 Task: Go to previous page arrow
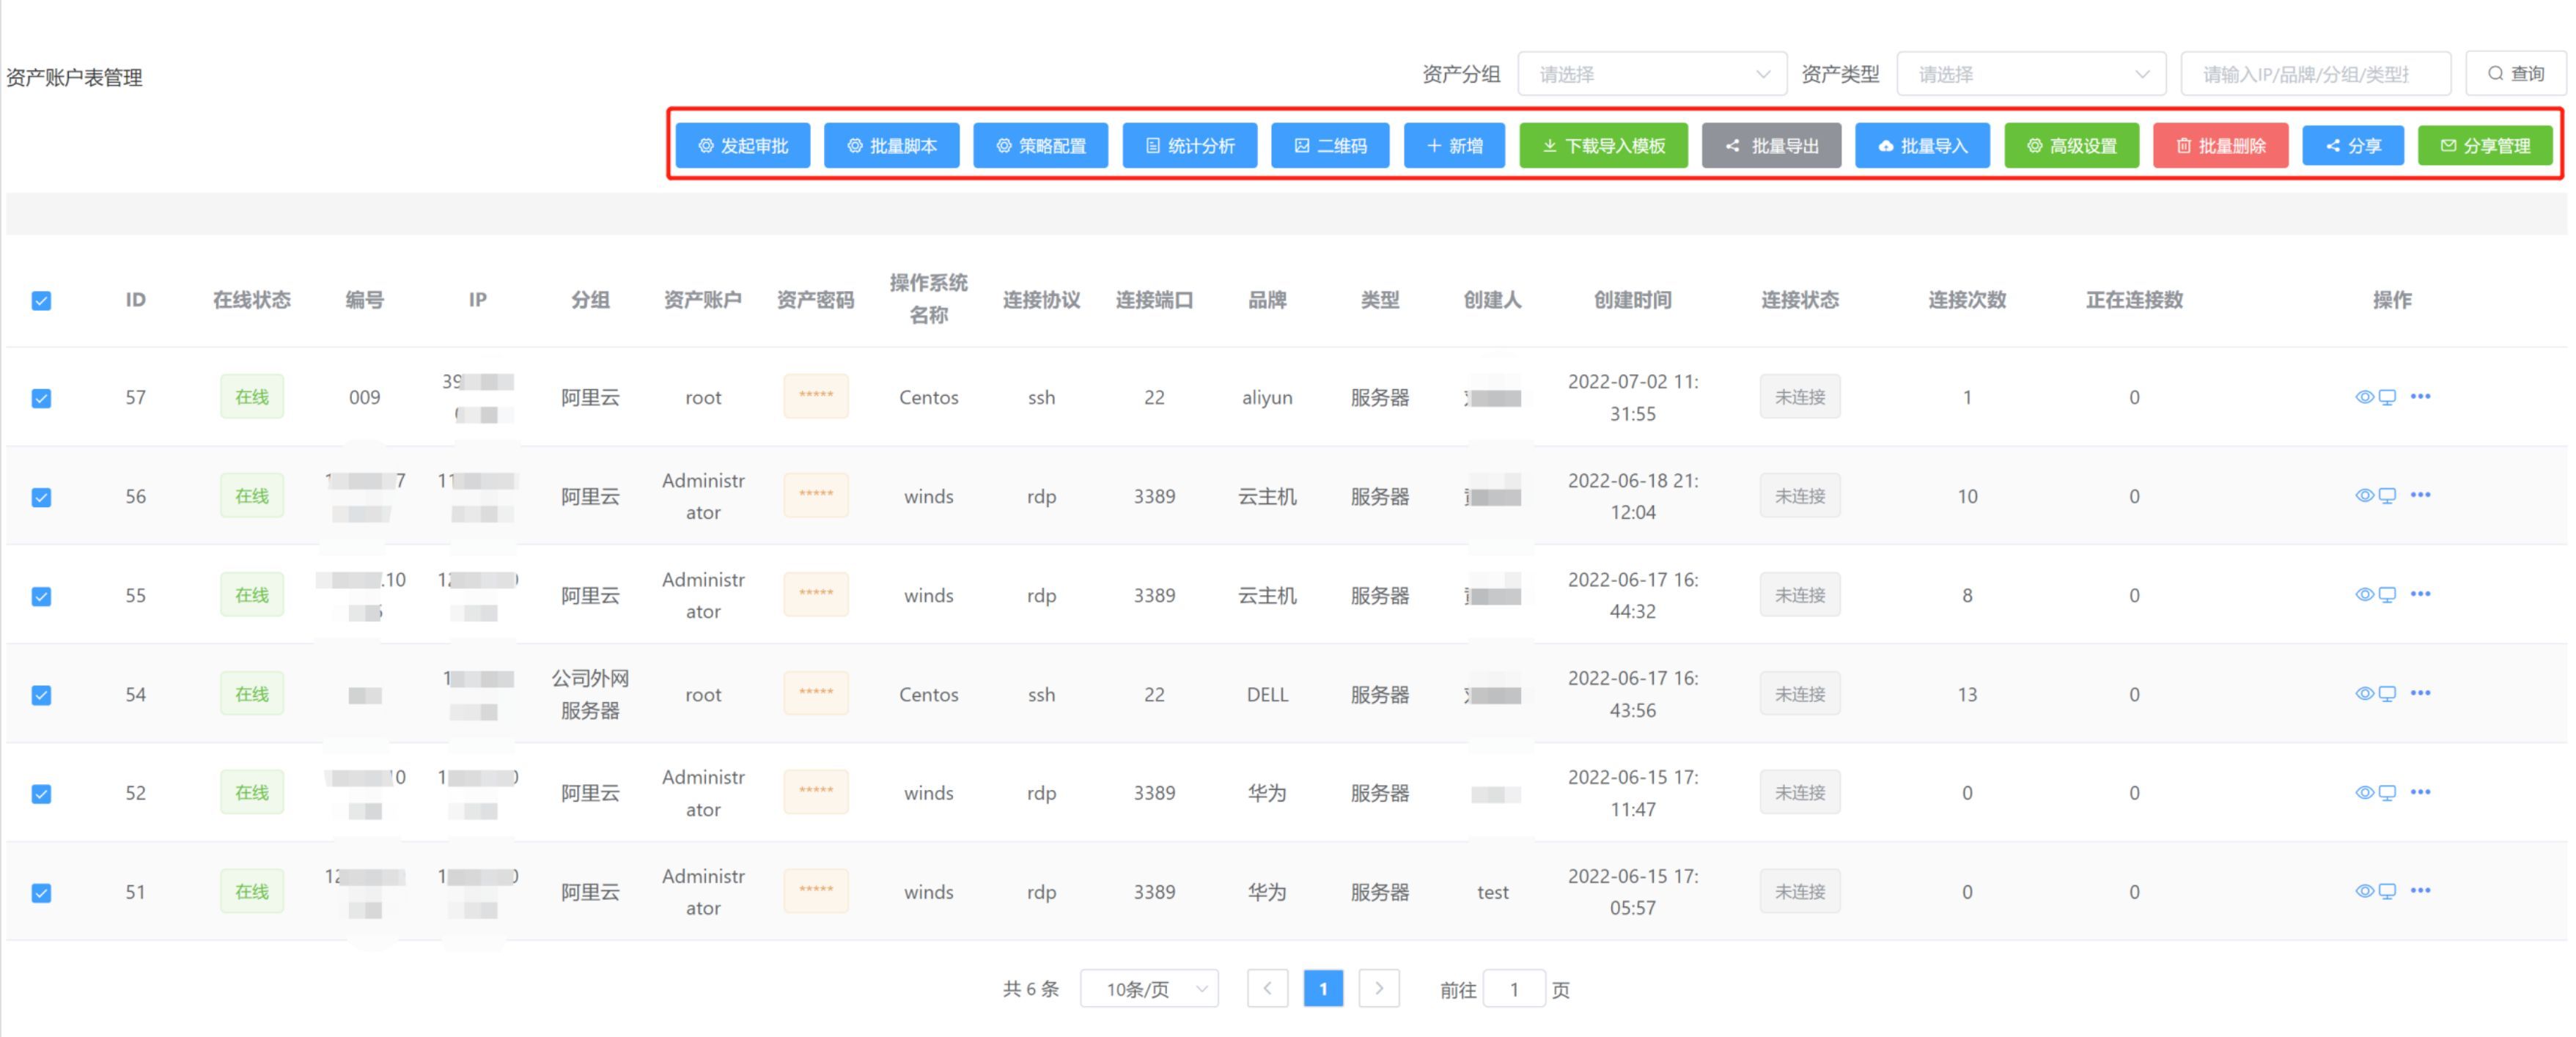pyautogui.click(x=1267, y=988)
